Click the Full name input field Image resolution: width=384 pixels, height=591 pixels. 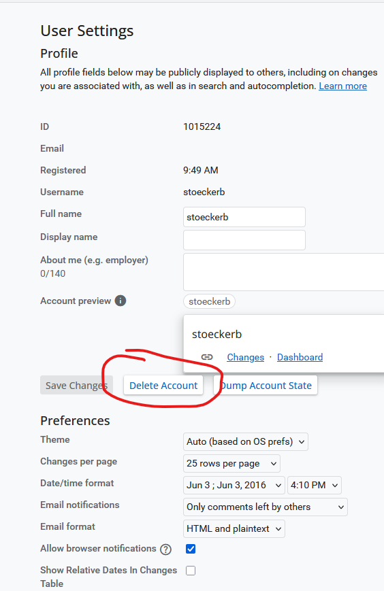(x=244, y=217)
